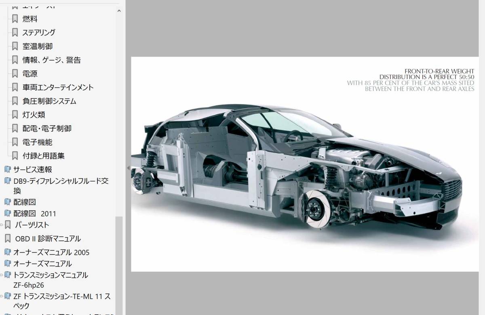
Task: Click the bookmarks panel scroll-up arrow
Action: (119, 11)
